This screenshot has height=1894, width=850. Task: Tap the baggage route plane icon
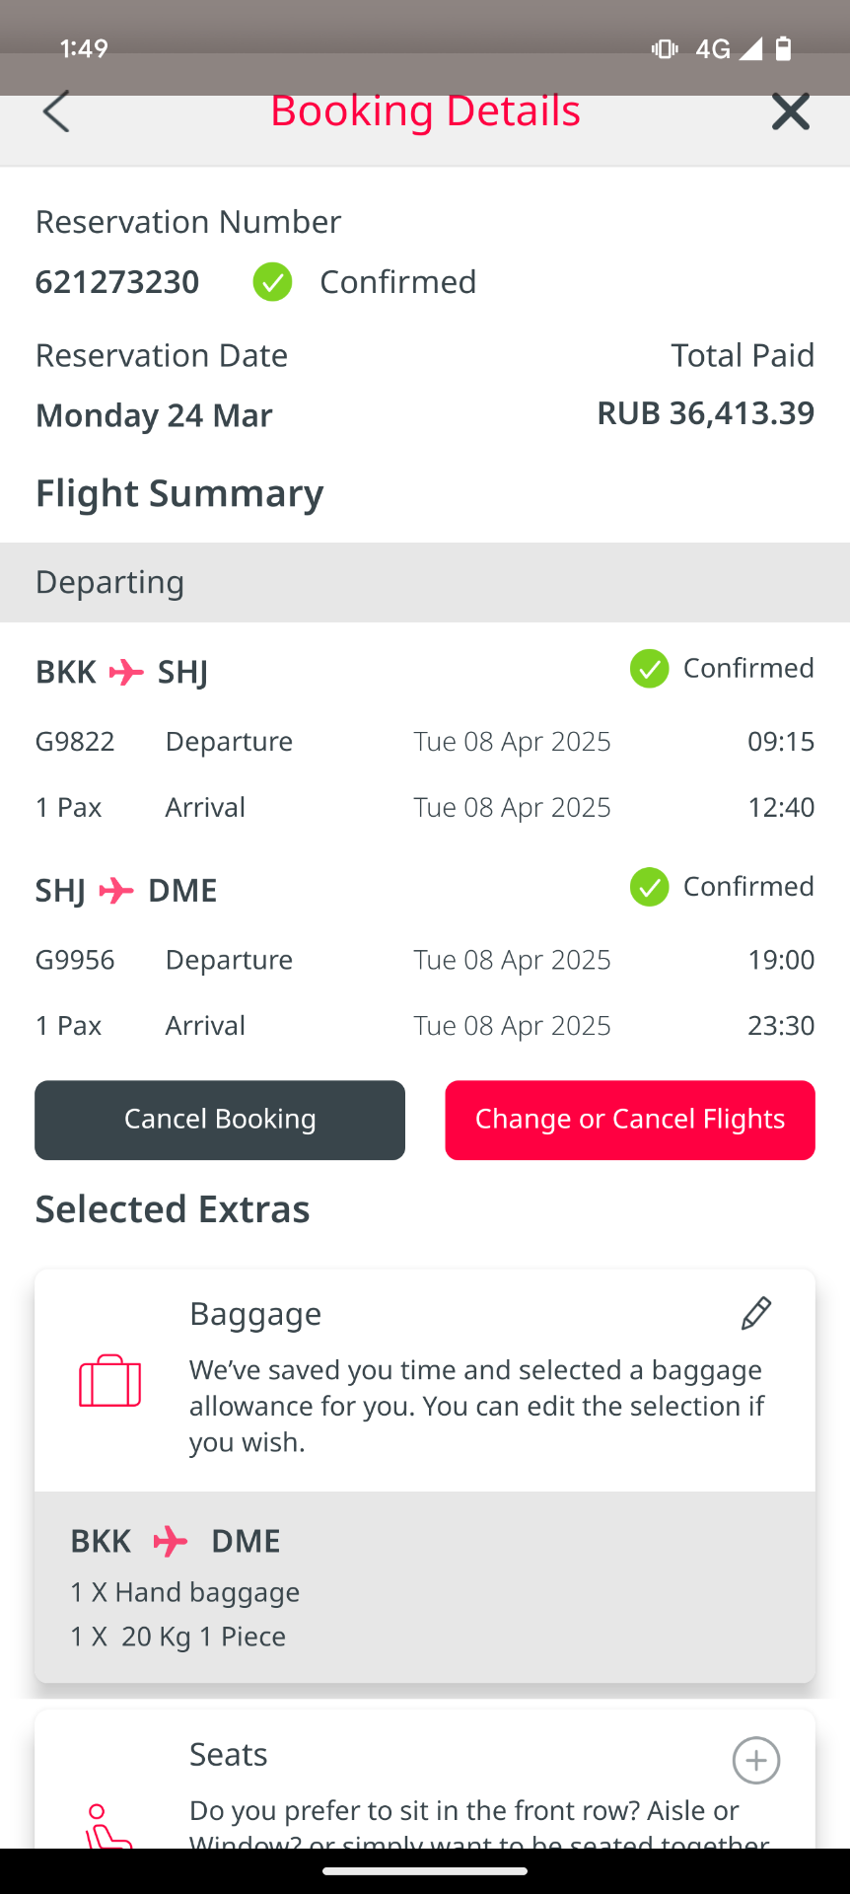(x=171, y=1541)
